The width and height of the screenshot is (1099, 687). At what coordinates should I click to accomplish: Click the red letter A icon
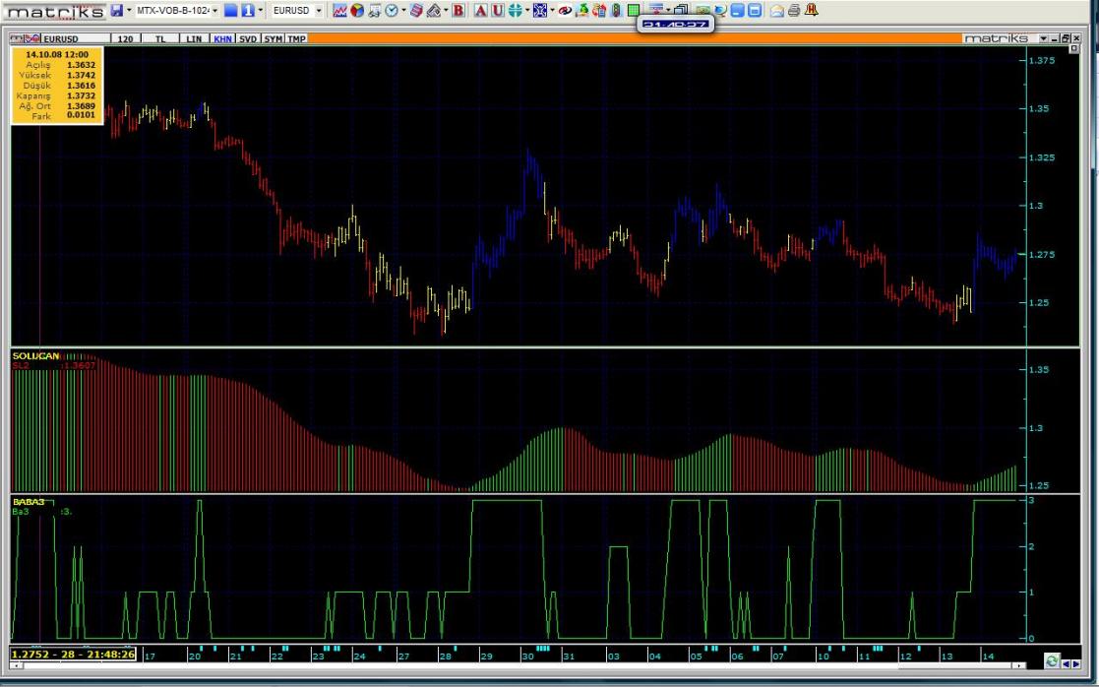[481, 10]
